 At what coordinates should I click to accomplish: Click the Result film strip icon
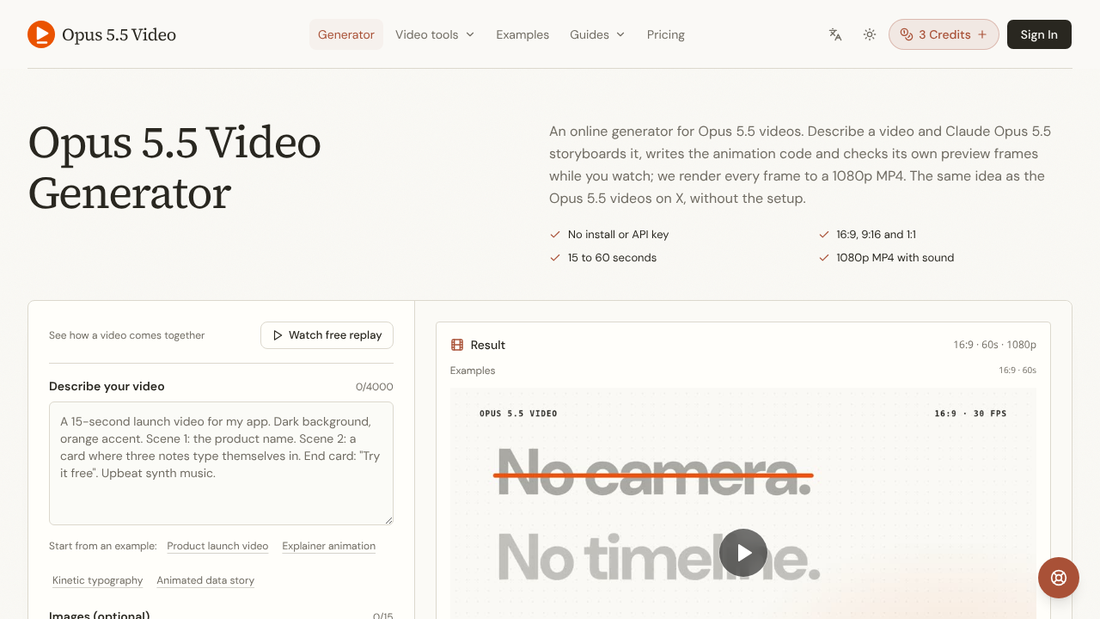point(457,345)
